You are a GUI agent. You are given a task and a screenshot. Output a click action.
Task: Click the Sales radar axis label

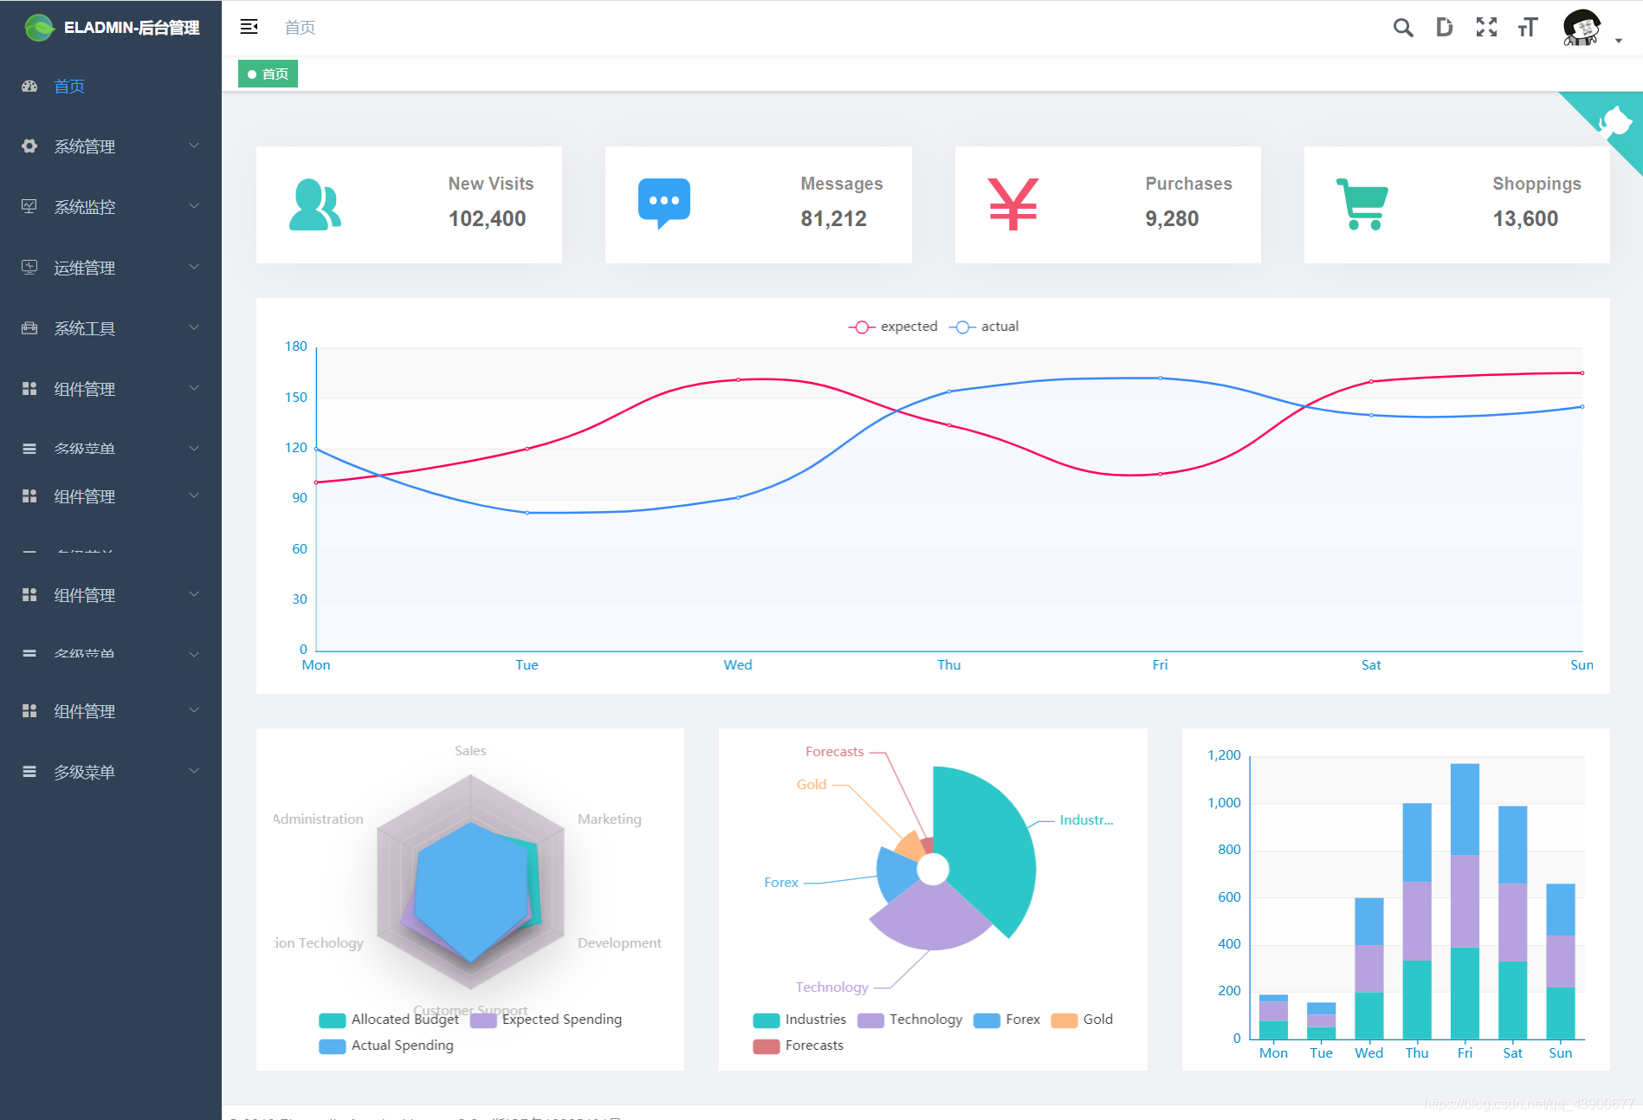(470, 750)
